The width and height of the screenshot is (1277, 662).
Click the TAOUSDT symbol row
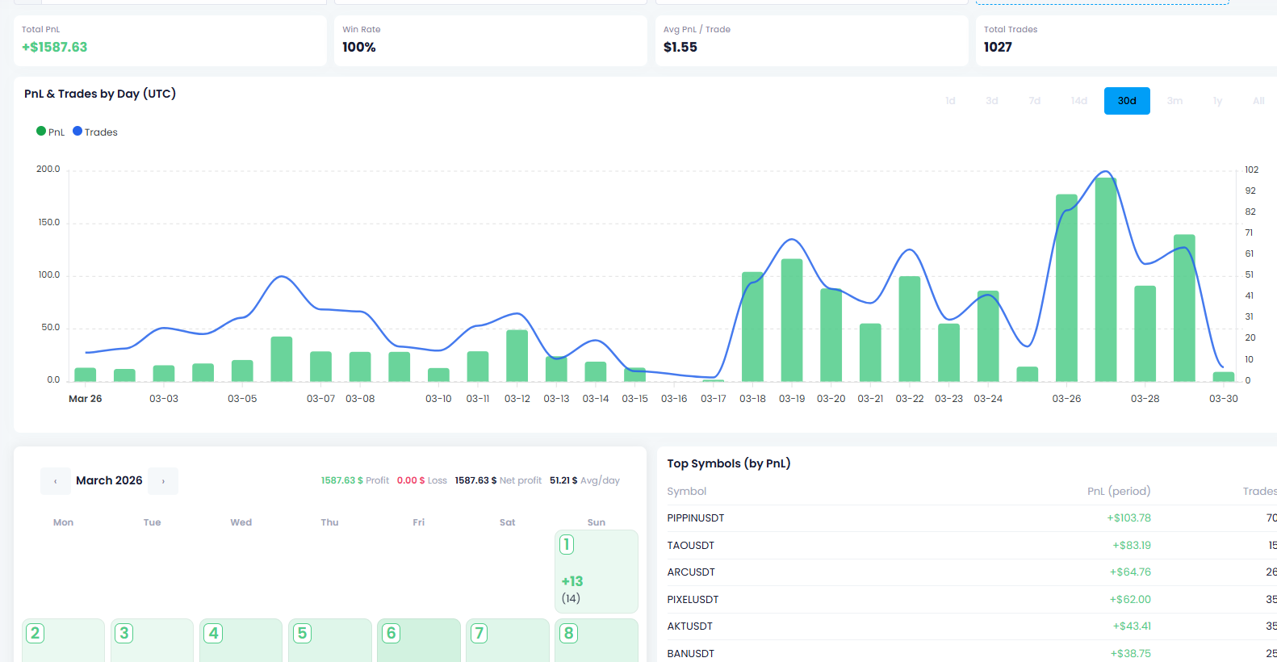coord(972,546)
